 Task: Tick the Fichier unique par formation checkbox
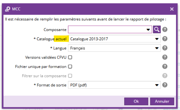(x=70, y=66)
